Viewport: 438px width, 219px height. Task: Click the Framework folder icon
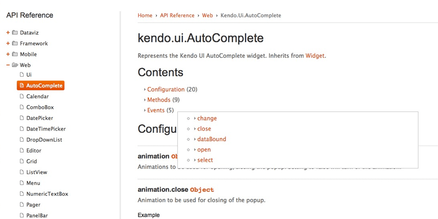point(15,43)
